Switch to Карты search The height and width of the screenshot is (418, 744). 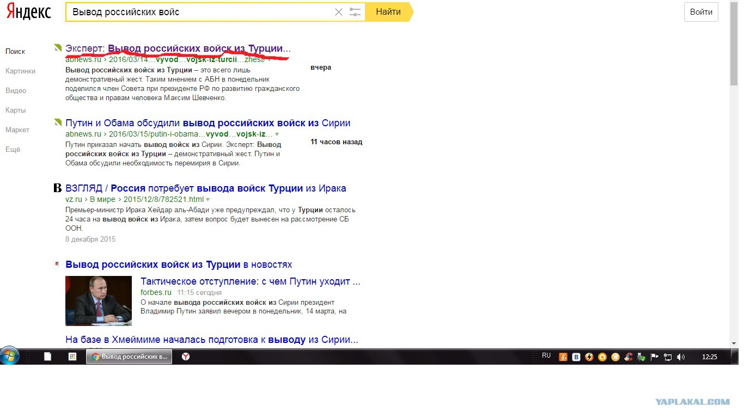[15, 110]
